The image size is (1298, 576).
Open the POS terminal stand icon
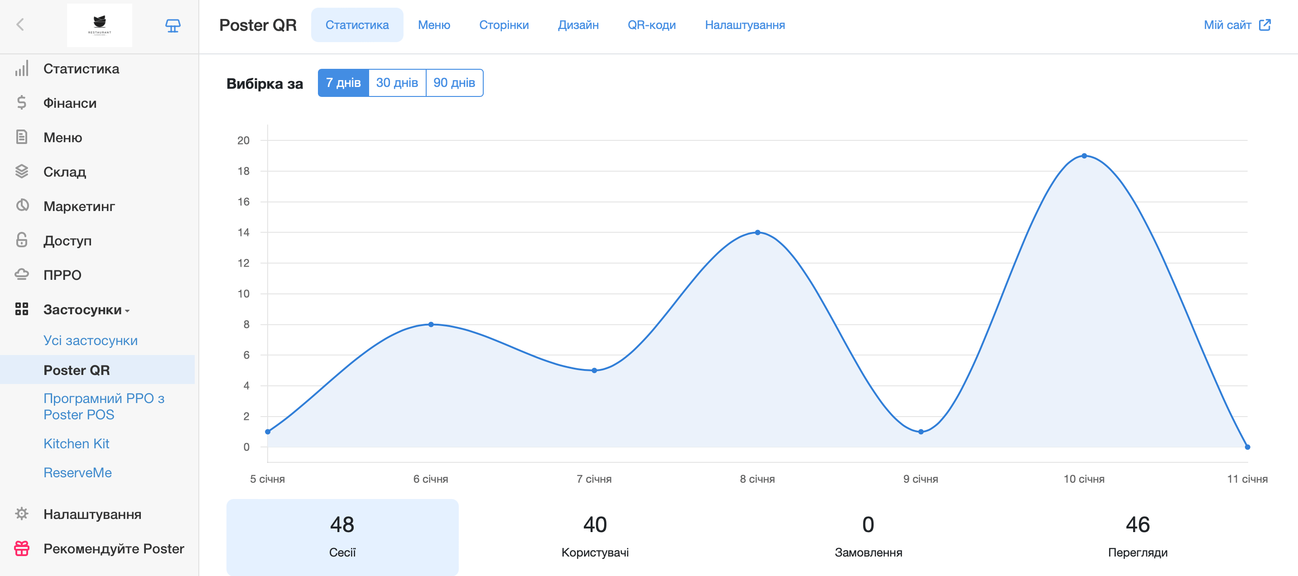173,25
